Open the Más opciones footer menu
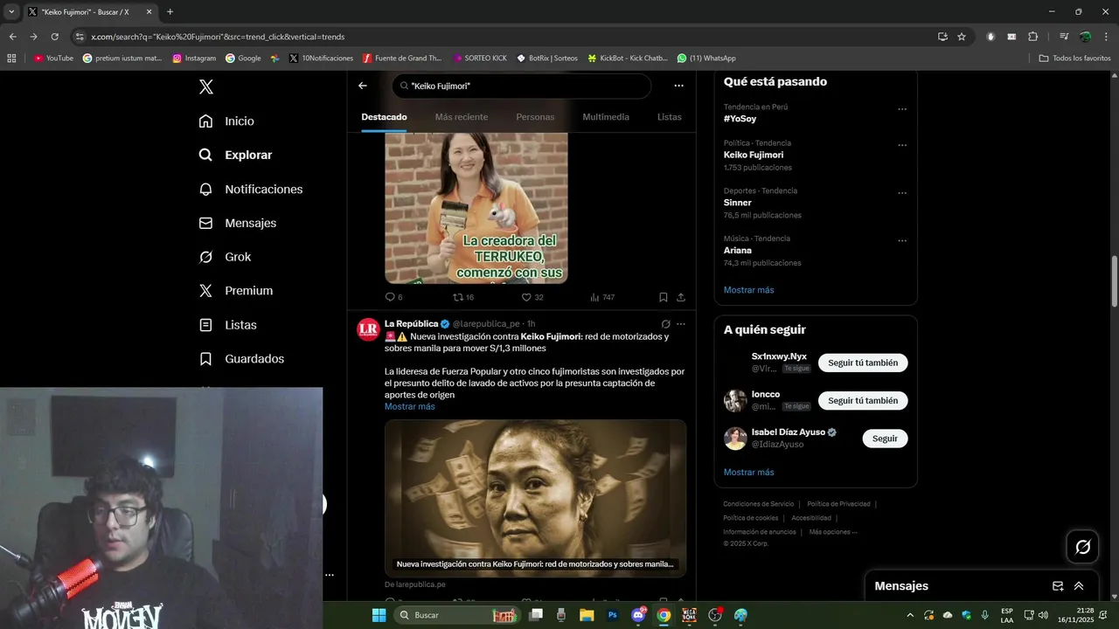Screen dimensions: 1119x629 [x=832, y=532]
